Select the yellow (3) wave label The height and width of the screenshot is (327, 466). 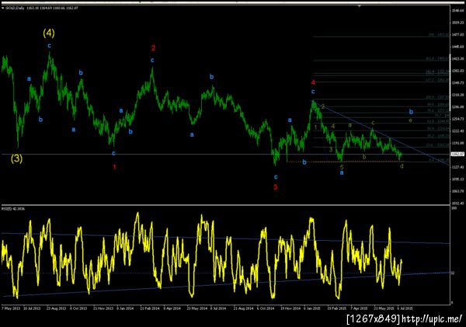(16, 158)
